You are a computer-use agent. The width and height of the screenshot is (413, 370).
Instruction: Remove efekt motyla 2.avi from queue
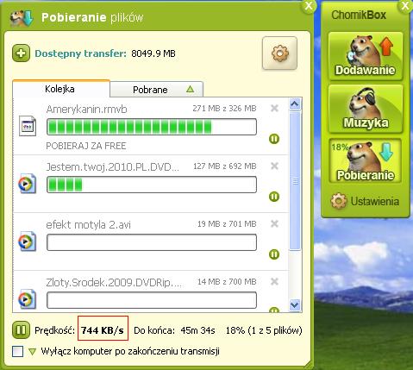pos(274,223)
